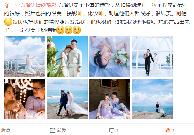Click the second smiley emoji after 期待哦
The height and width of the screenshot is (135, 194).
click(x=68, y=30)
